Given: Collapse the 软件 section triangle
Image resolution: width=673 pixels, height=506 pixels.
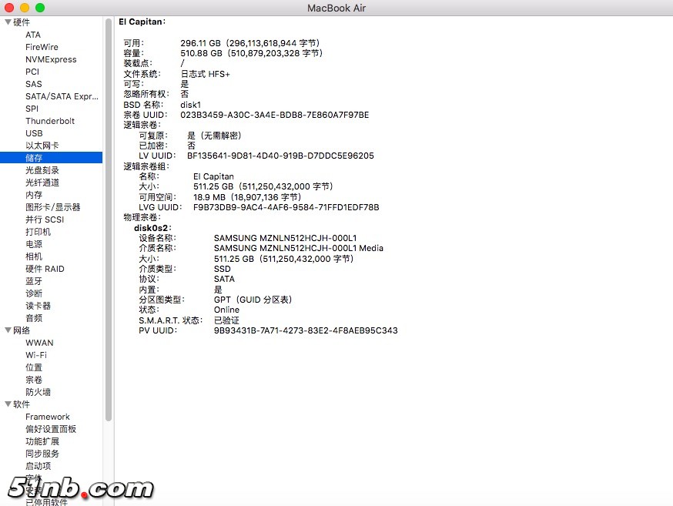Looking at the screenshot, I should point(8,404).
